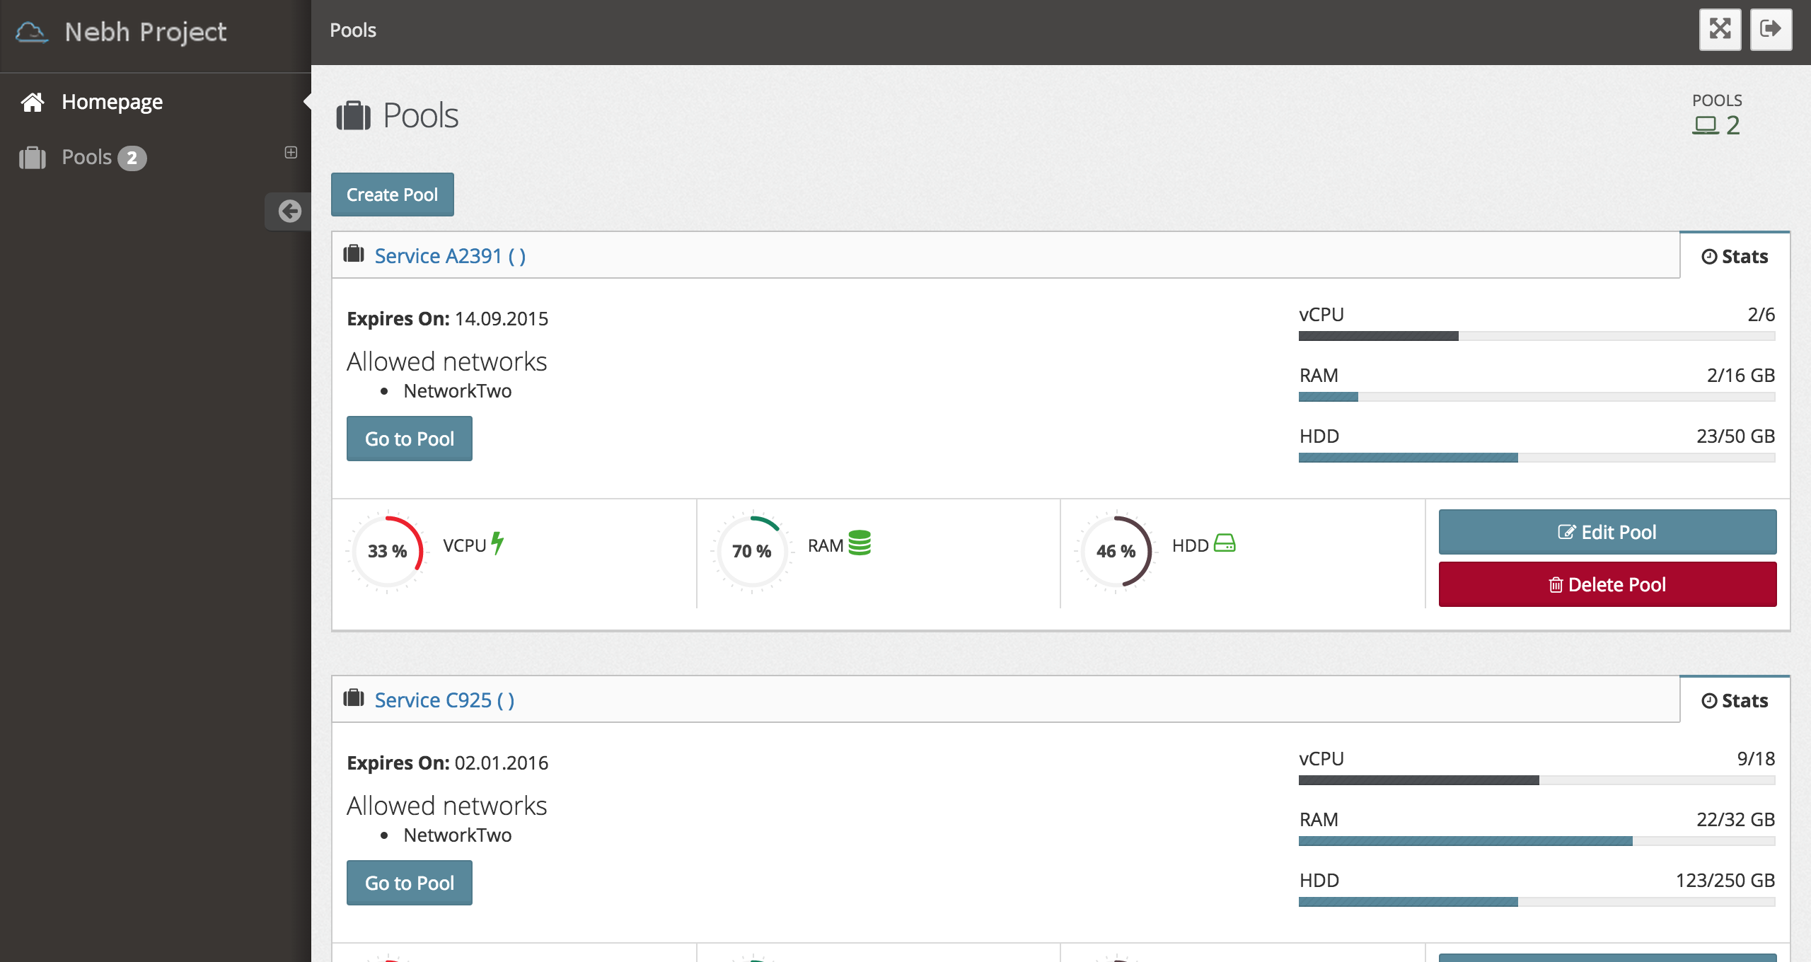The image size is (1811, 962).
Task: Click the fullscreen expand icon
Action: [x=1720, y=30]
